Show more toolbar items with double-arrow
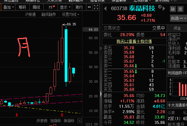 pos(89,7)
